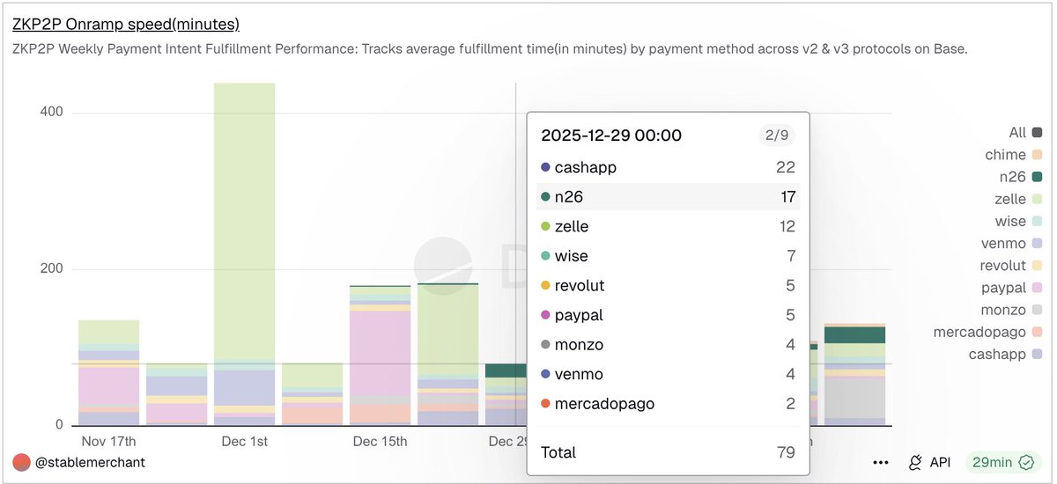The image size is (1057, 484).
Task: Click the Total 79 row in tooltip
Action: click(x=668, y=452)
